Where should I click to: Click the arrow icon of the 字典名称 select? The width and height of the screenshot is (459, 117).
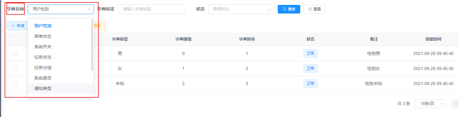[88, 9]
